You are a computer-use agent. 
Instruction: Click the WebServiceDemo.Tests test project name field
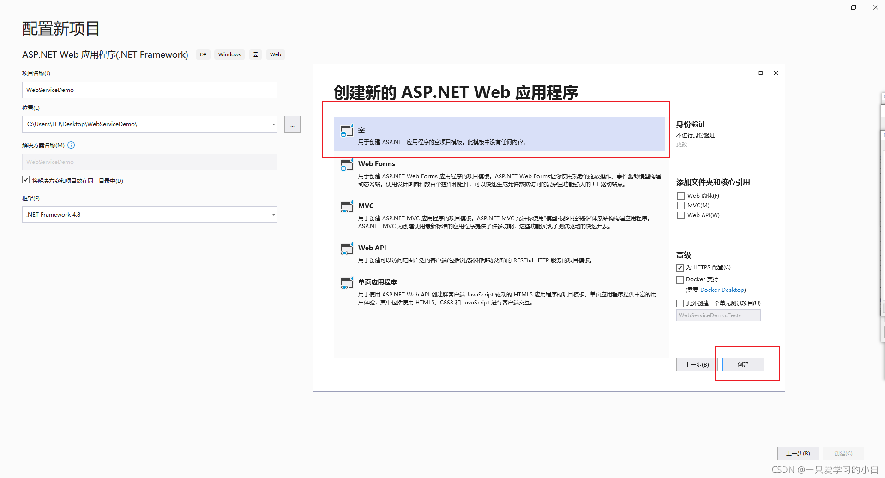tap(718, 315)
